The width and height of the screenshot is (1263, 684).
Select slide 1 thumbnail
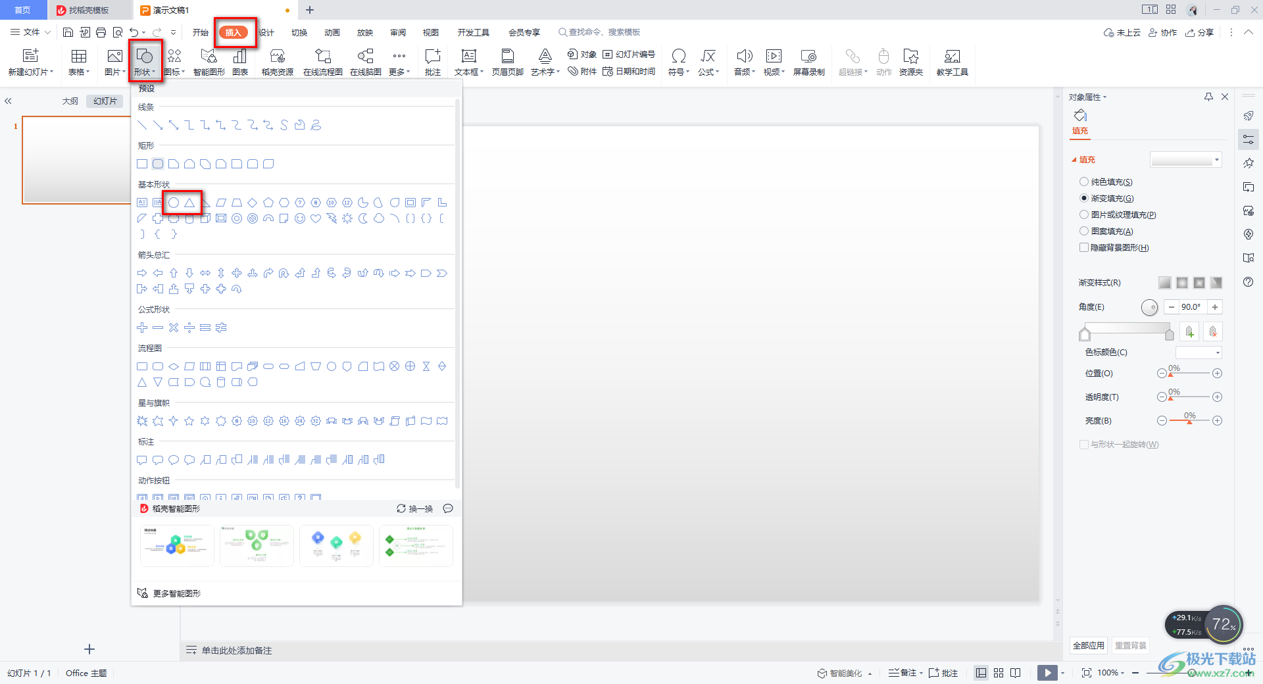[76, 160]
